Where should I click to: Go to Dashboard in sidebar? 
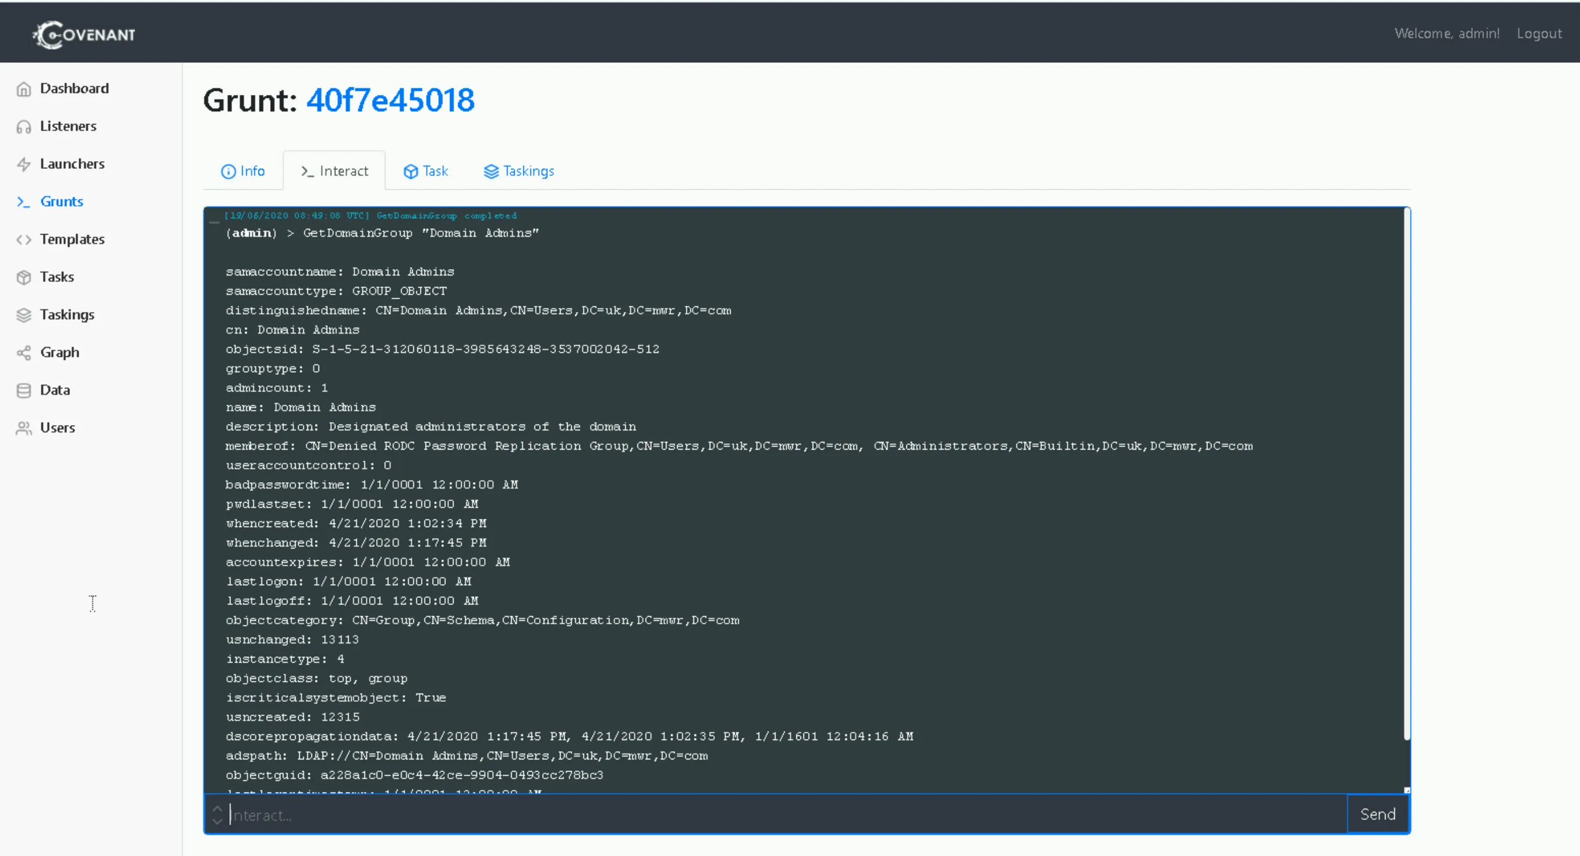pyautogui.click(x=74, y=89)
